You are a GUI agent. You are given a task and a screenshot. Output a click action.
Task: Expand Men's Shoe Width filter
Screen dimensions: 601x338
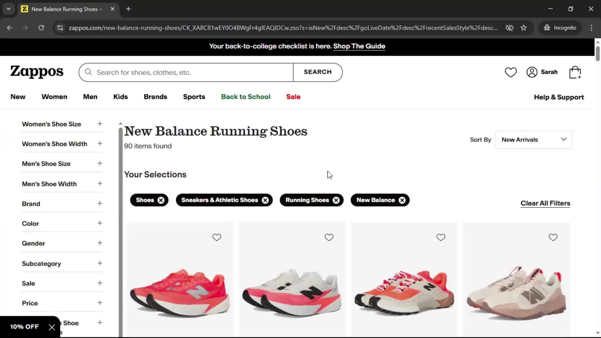tap(62, 184)
